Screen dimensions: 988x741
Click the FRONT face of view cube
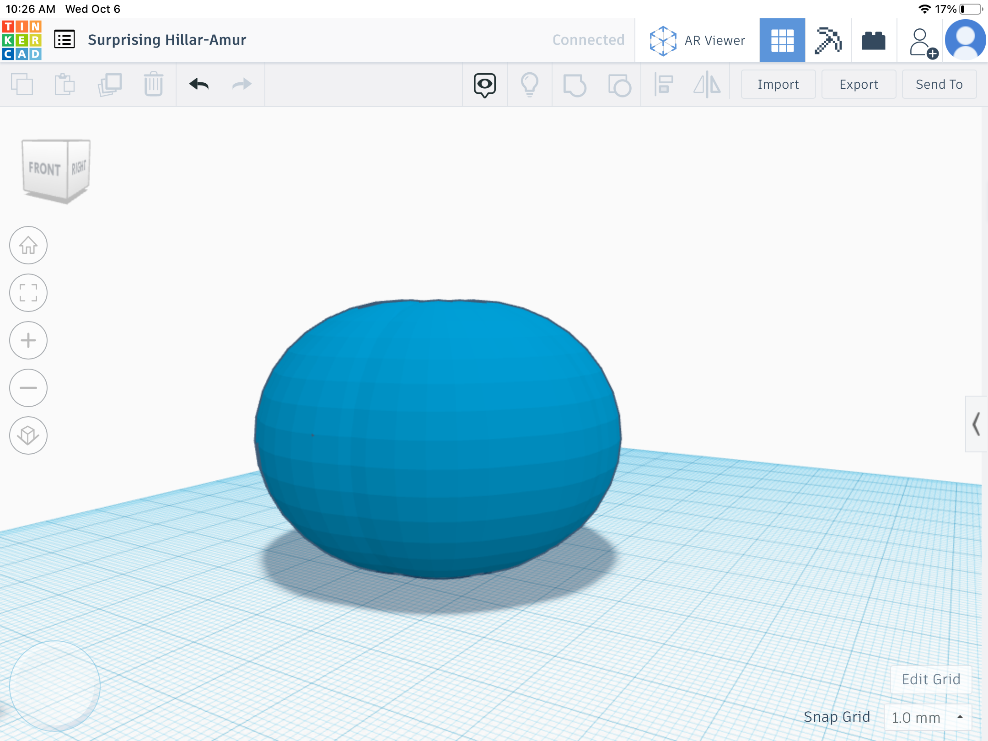(x=44, y=169)
